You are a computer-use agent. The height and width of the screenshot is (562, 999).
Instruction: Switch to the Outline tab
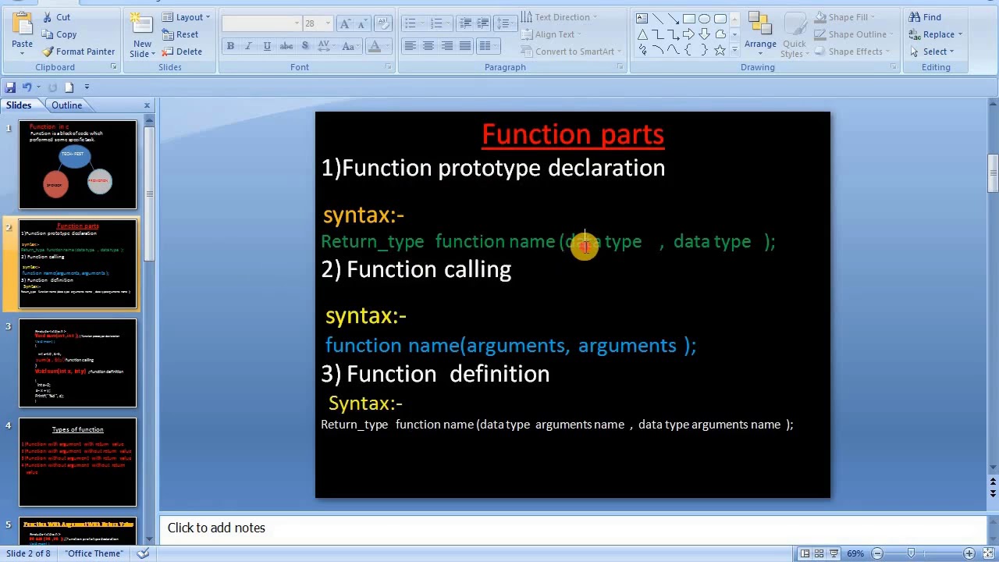(x=66, y=105)
